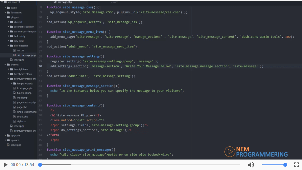Image resolution: width=302 pixels, height=170 pixels.
Task: Expand the cache folder
Action: coord(5,8)
